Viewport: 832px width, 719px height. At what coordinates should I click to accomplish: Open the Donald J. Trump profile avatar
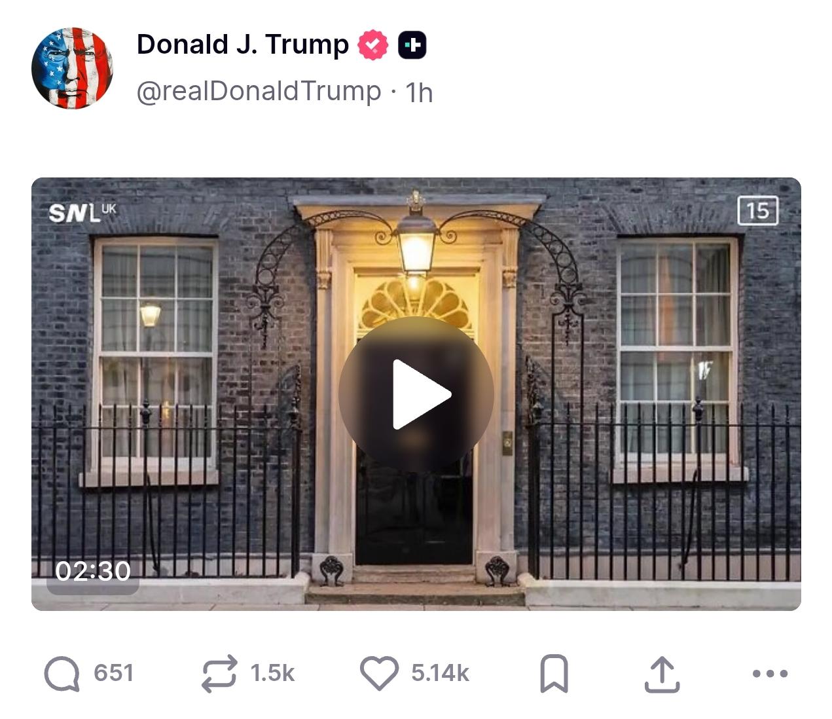(x=72, y=68)
